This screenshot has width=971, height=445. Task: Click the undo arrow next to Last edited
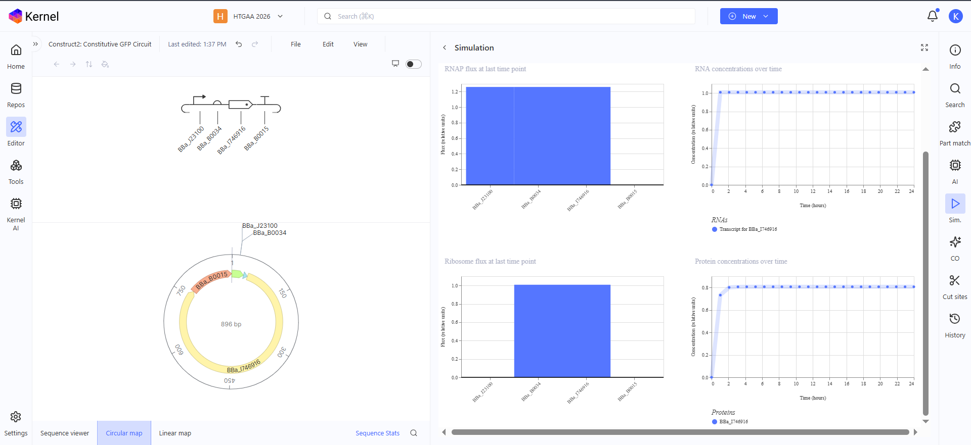(x=239, y=44)
